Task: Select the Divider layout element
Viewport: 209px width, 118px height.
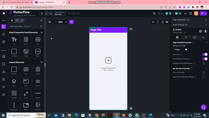Action: point(38,94)
